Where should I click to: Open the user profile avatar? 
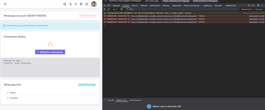[x=94, y=4]
